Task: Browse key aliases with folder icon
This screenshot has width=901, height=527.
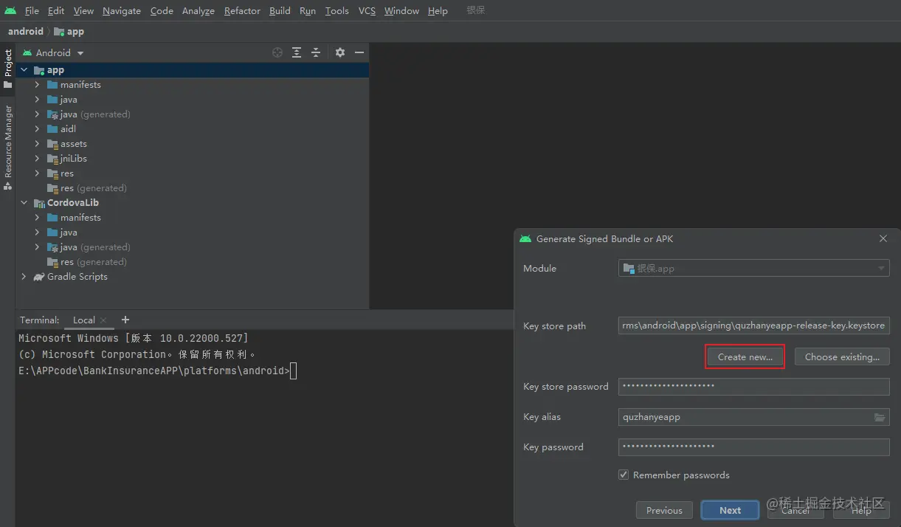Action: (880, 417)
